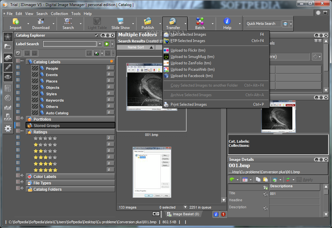Click the labels icon in left sidebar
Image resolution: width=332 pixels, height=228 pixels.
point(8,58)
